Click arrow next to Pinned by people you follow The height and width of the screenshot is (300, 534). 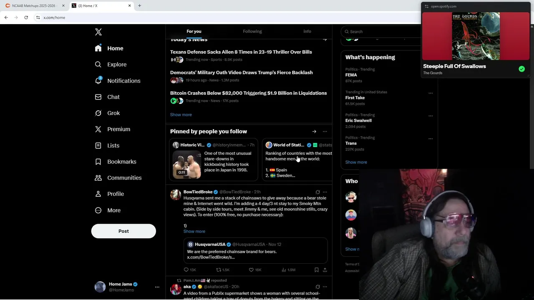(x=314, y=132)
